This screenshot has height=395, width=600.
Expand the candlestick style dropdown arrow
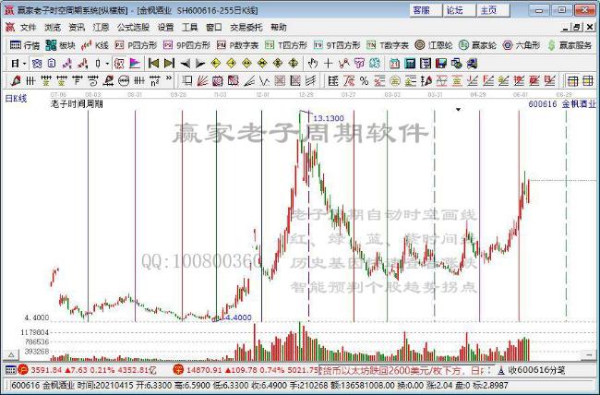coord(107,64)
